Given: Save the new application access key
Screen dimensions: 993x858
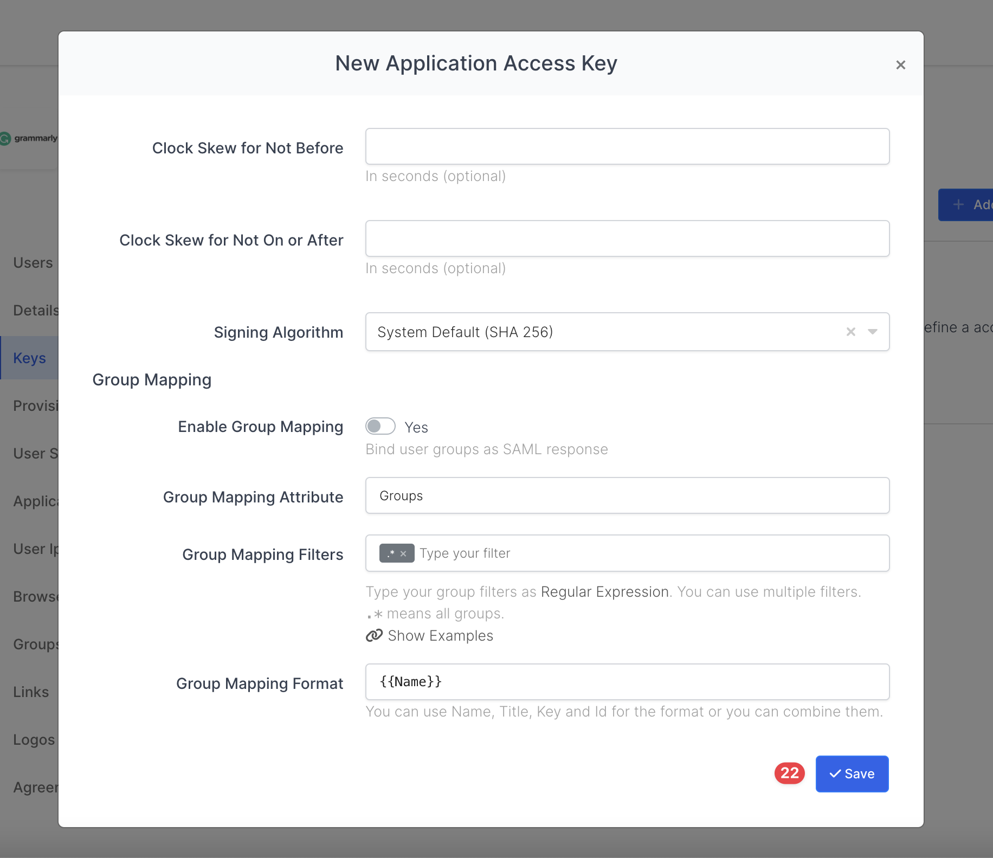Looking at the screenshot, I should tap(852, 773).
